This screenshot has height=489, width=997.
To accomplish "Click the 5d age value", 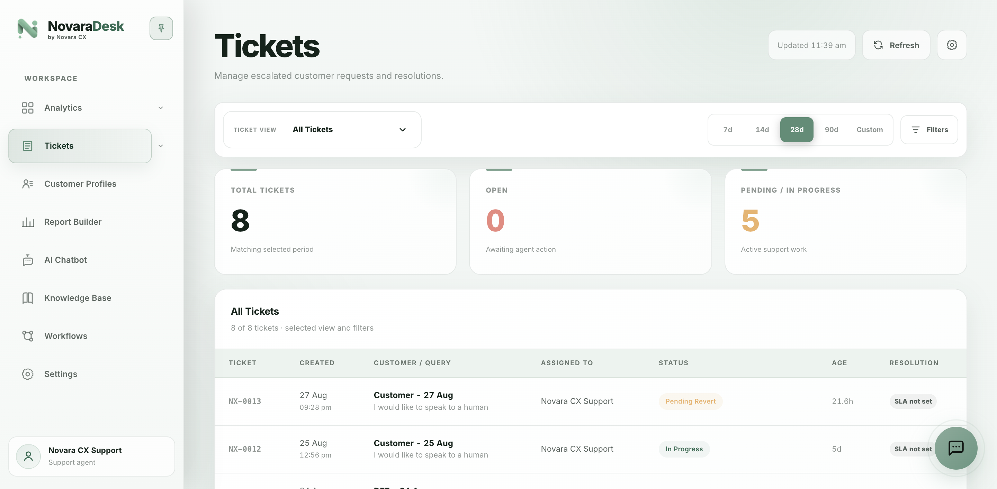I will click(836, 449).
